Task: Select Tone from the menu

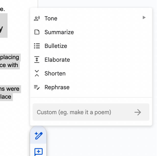Action: click(x=51, y=18)
